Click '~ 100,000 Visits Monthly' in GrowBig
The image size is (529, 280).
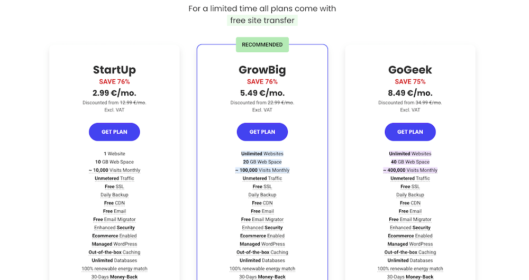coord(262,170)
